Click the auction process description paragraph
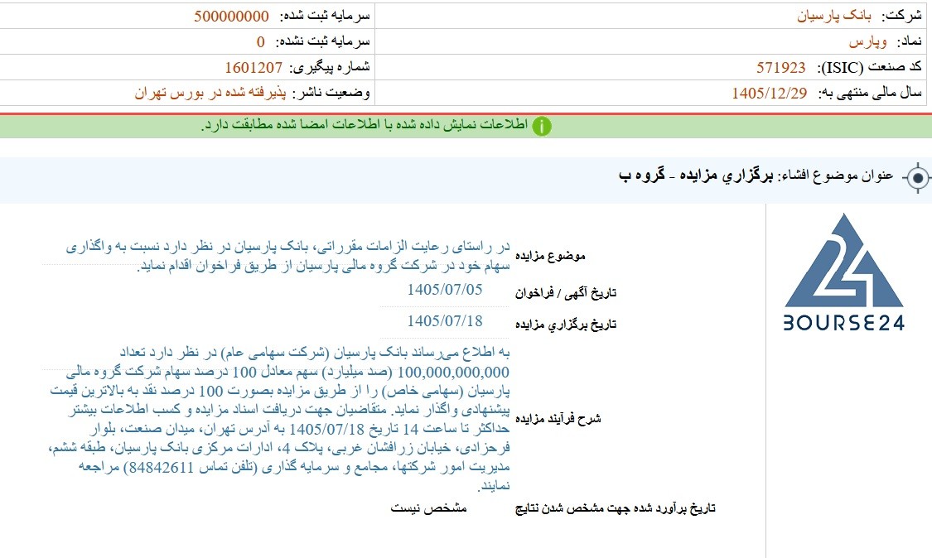The height and width of the screenshot is (558, 932). pyautogui.click(x=279, y=419)
